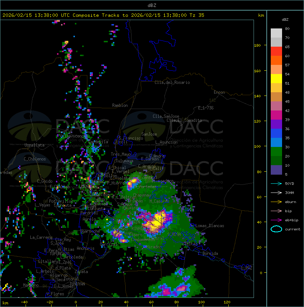Select the magenta 42 dBZ color band

pyautogui.click(x=276, y=115)
